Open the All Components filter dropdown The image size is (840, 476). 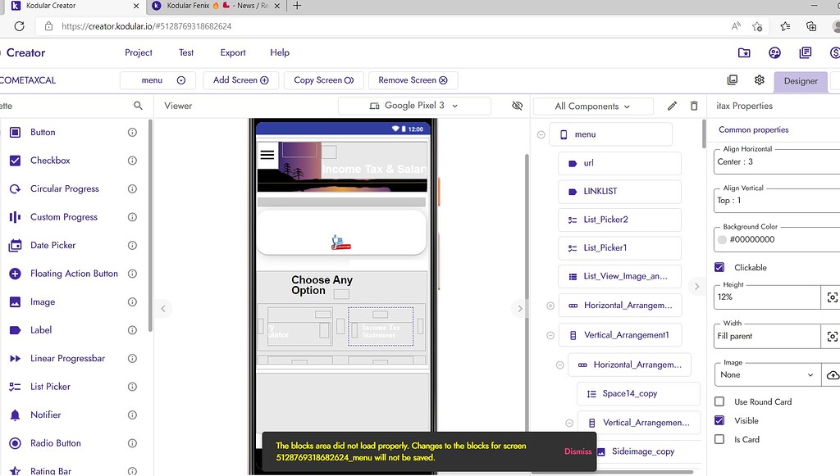593,107
